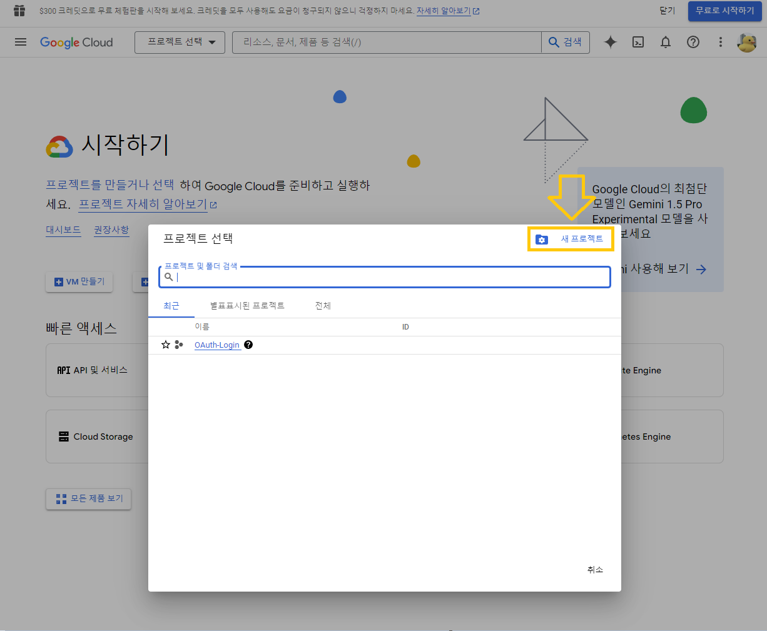Screen dimensions: 767x631
Task: Click 모든 제품 보기 button
Action: click(x=89, y=498)
